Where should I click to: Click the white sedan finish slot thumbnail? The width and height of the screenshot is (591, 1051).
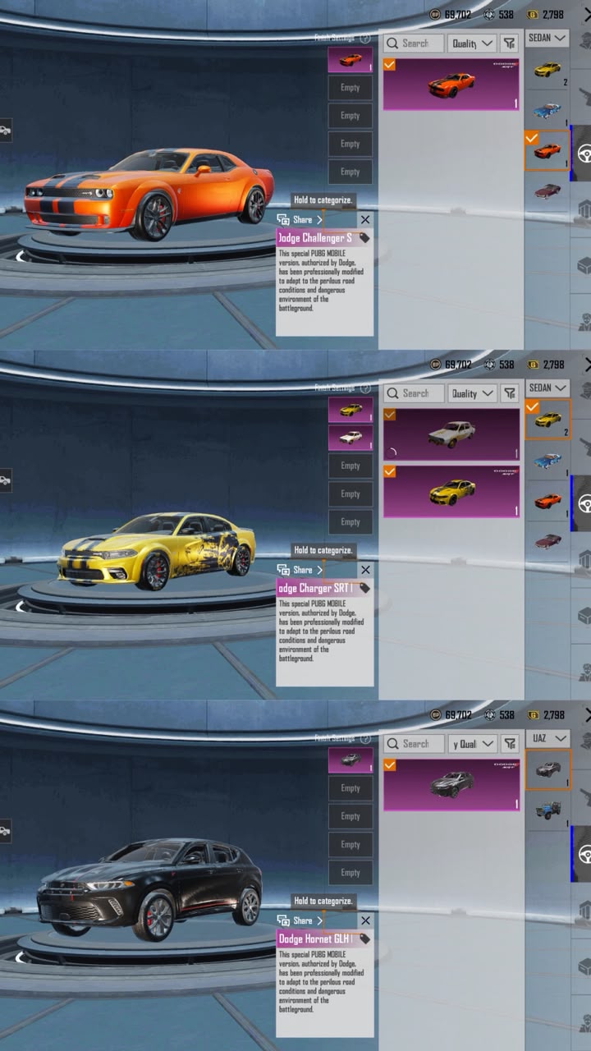click(350, 438)
